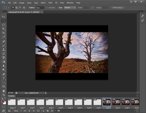Select the Hand tool

[x=4, y=91]
